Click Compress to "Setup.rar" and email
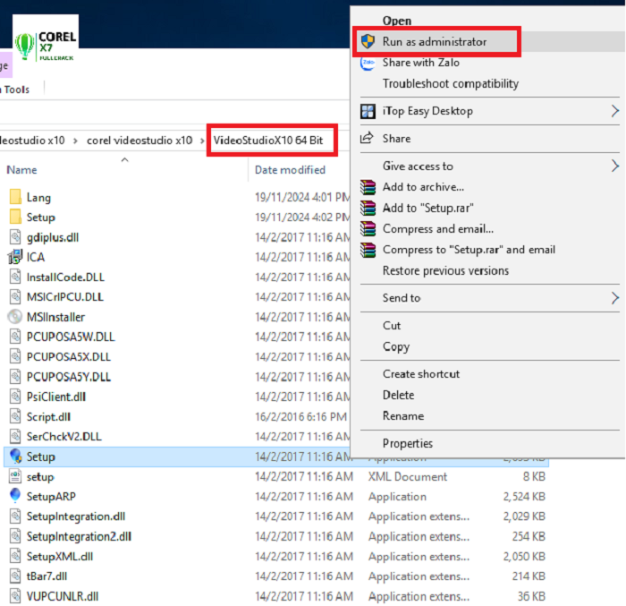 (x=469, y=250)
